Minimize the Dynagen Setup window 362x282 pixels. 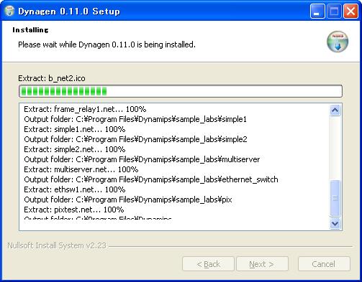(x=317, y=11)
